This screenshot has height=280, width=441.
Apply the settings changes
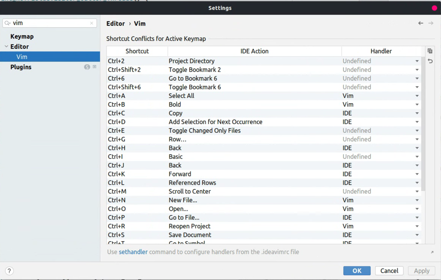tap(421, 271)
